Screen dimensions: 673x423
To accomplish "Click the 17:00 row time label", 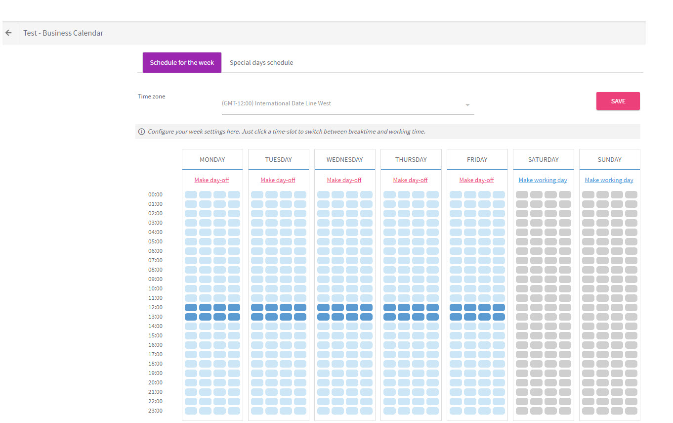I will point(155,355).
